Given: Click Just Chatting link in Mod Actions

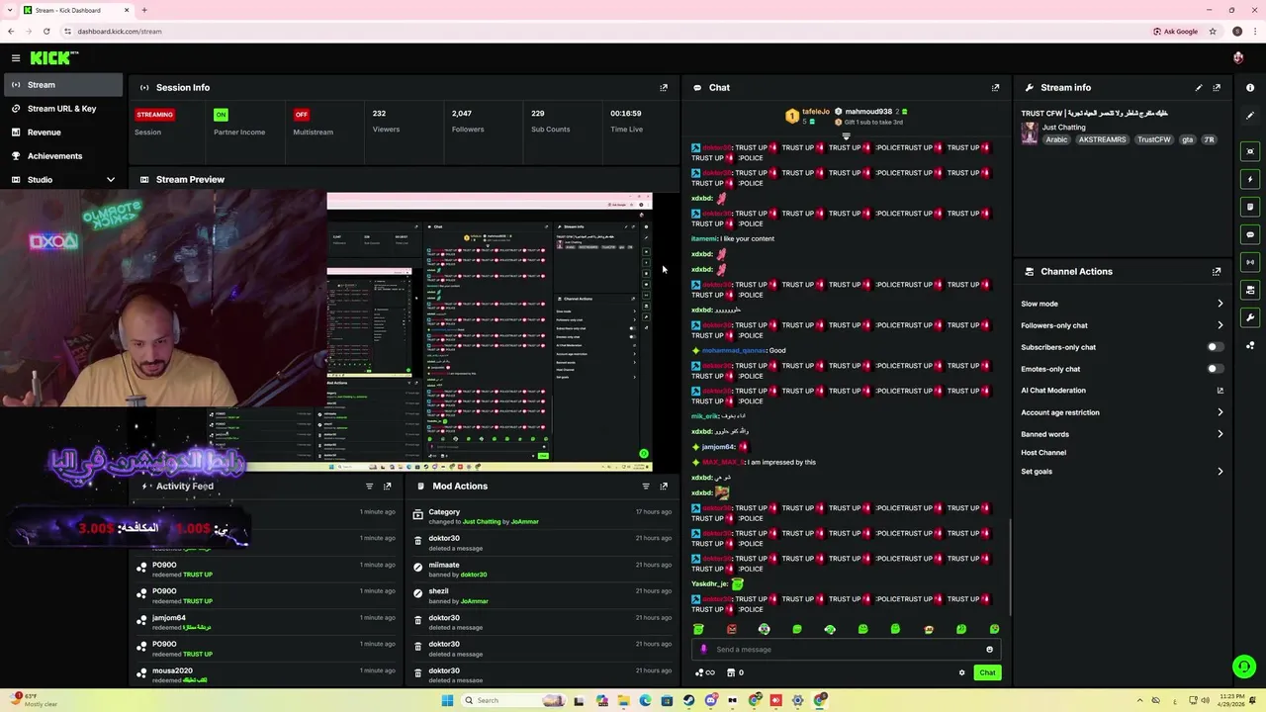Looking at the screenshot, I should [x=482, y=521].
